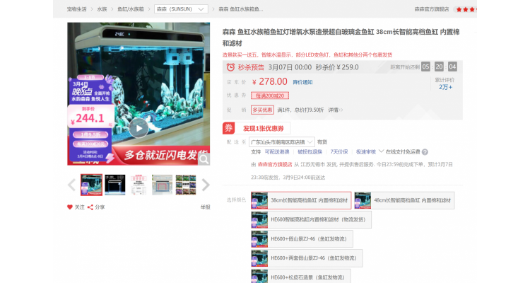
Task: Select HE600+两套假山景ZJ-46 option
Action: pos(307,258)
